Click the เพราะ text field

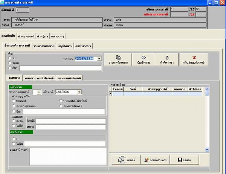pos(71,127)
